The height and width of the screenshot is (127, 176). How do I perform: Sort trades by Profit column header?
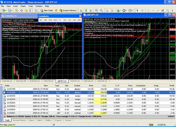pyautogui.click(x=167, y=86)
